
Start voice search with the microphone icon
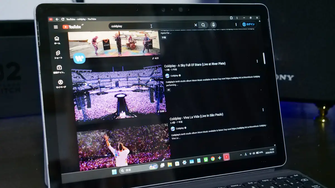pyautogui.click(x=213, y=25)
